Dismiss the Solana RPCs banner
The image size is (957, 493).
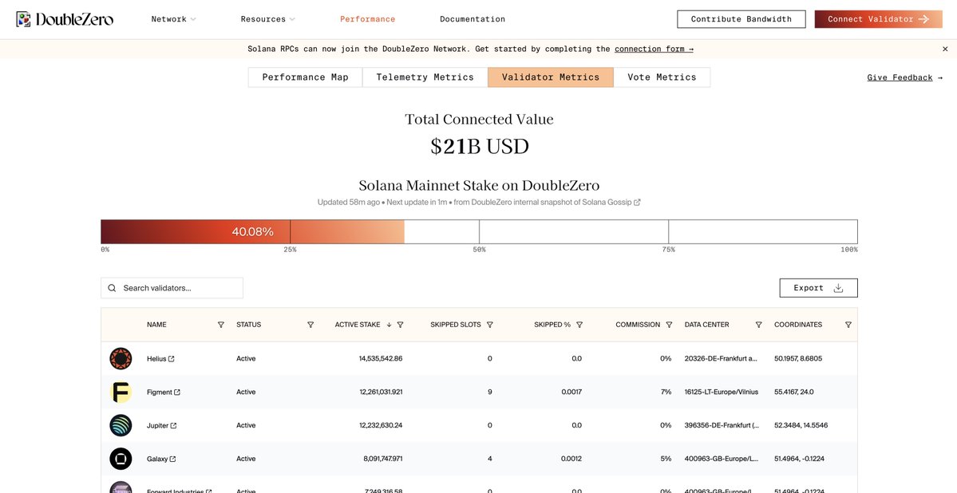944,49
